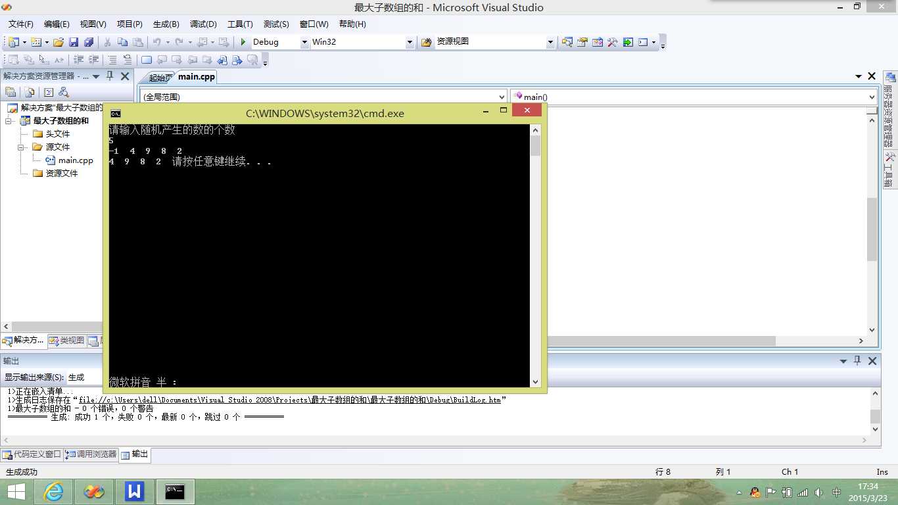Click the Cut scissors icon
The height and width of the screenshot is (505, 898).
(107, 42)
